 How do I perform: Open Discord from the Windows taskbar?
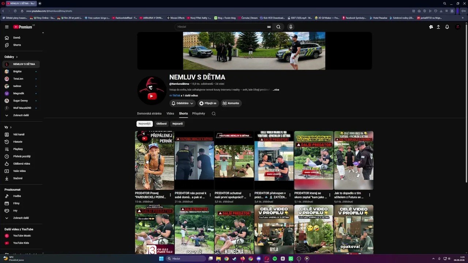click(x=258, y=259)
